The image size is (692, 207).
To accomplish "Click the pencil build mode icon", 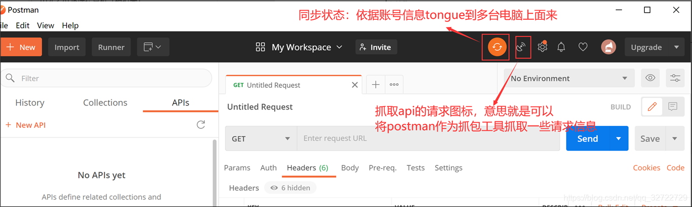I will tap(652, 107).
